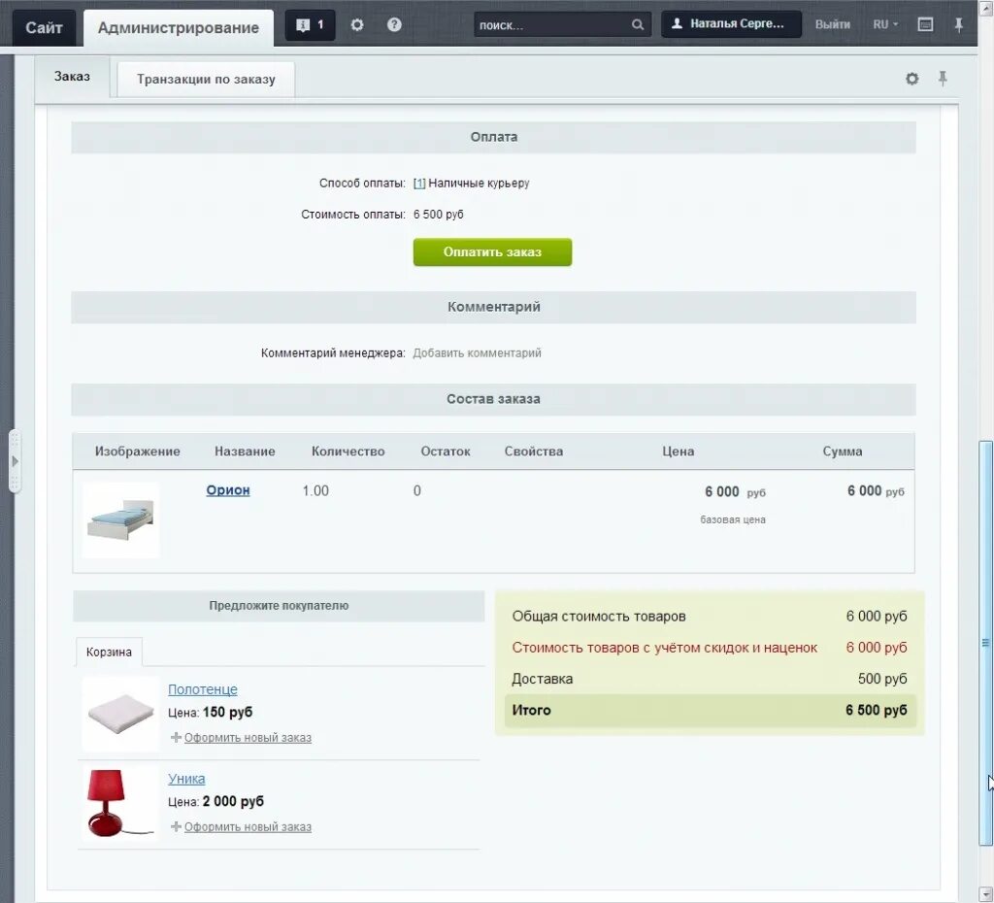Open the notifications icon with badge 1
Viewport: 994px width, 903px height.
coord(310,25)
